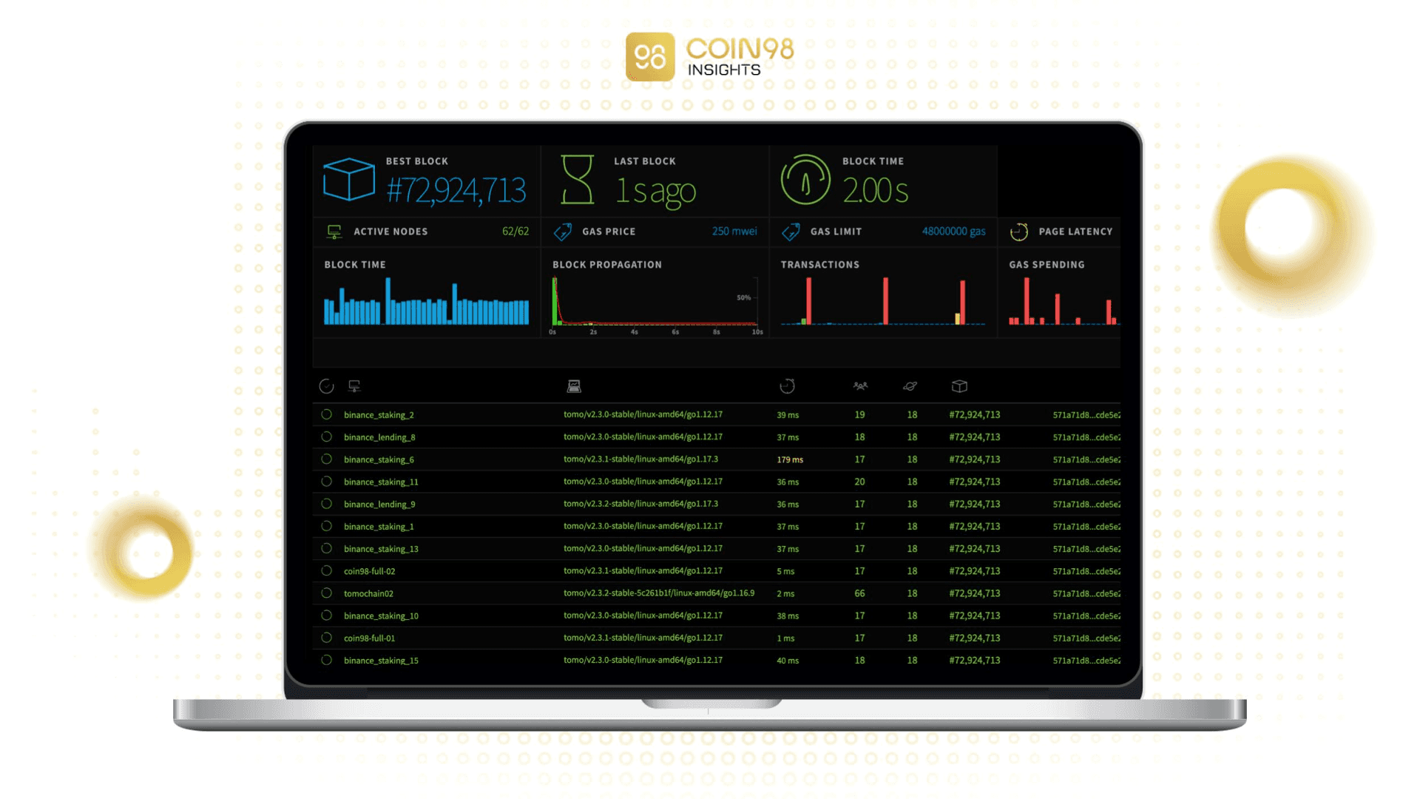Click tomochain02 peer count 66

coord(859,593)
